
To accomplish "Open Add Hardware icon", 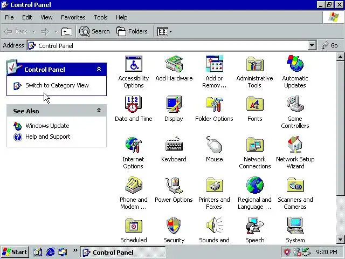I will click(174, 64).
